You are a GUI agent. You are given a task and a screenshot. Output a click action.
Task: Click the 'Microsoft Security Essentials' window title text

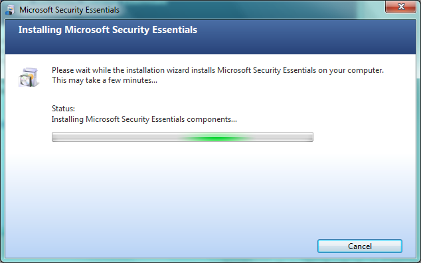69,10
